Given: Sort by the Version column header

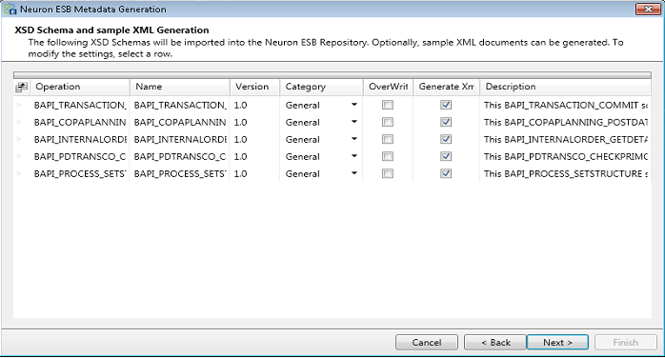Looking at the screenshot, I should tap(255, 87).
